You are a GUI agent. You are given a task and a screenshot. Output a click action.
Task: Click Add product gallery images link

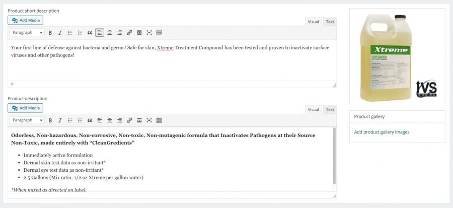382,132
